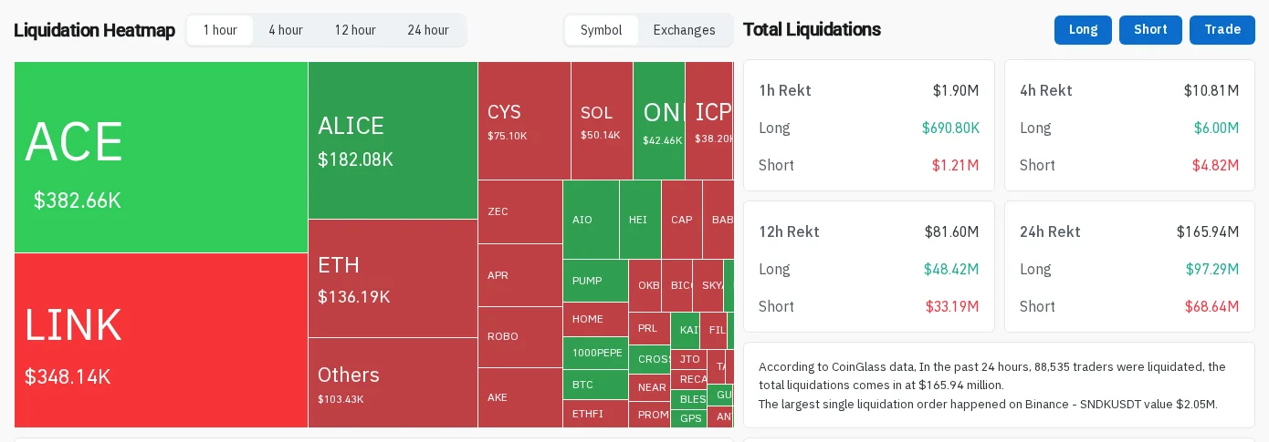Switch to the 12 hour timeframe
This screenshot has width=1269, height=442.
pyautogui.click(x=355, y=30)
